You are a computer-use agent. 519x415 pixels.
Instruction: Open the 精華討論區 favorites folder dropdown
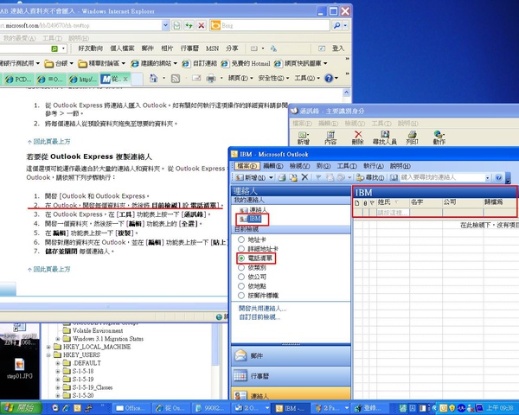[x=124, y=63]
